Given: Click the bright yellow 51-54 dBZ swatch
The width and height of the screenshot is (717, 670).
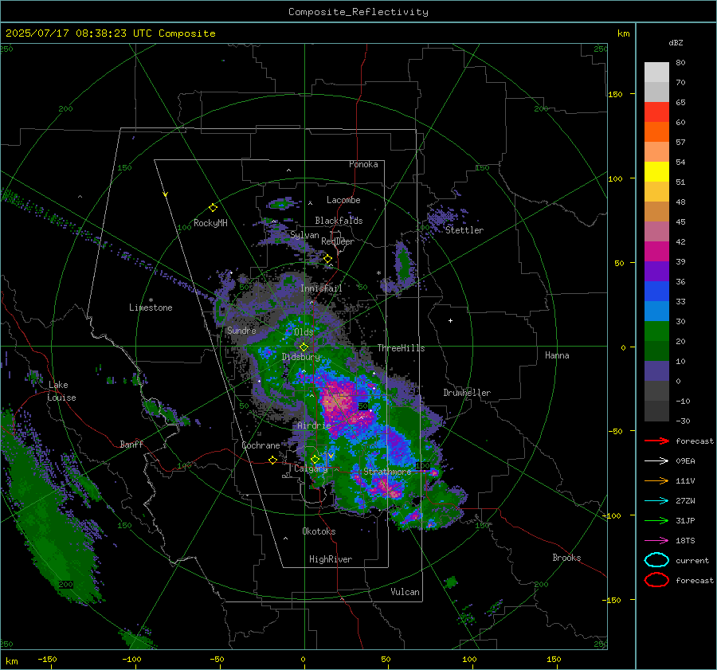Looking at the screenshot, I should click(x=656, y=171).
